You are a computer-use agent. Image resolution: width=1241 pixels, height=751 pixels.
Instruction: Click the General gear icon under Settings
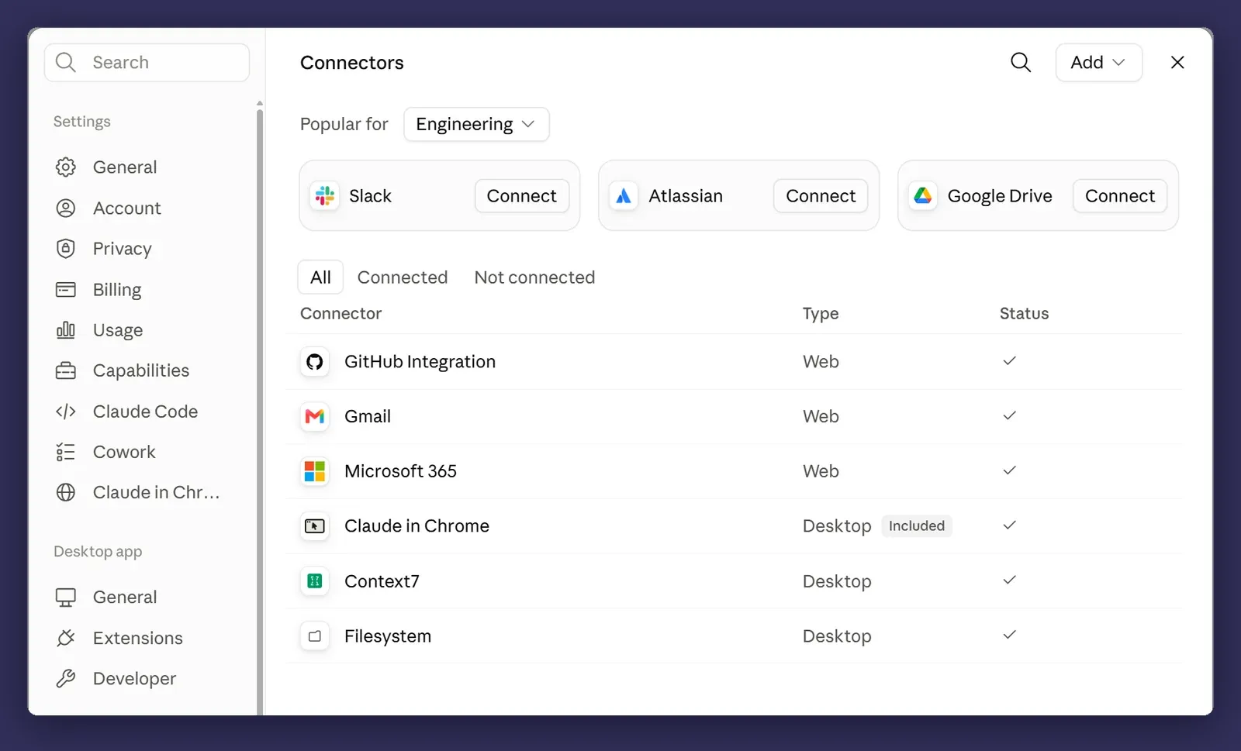point(66,167)
